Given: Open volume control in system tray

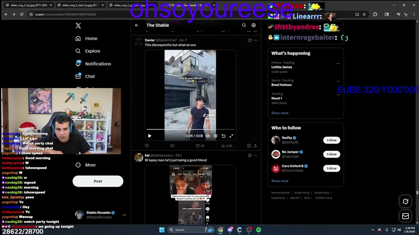Looking at the screenshot, I should click(x=399, y=230).
